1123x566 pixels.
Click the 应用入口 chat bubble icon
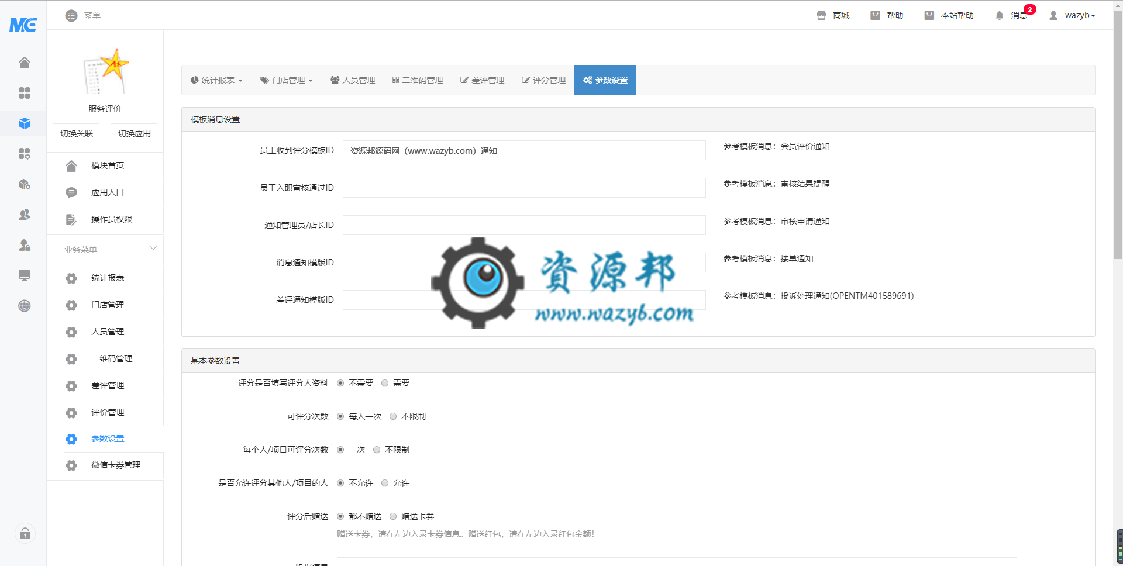71,193
